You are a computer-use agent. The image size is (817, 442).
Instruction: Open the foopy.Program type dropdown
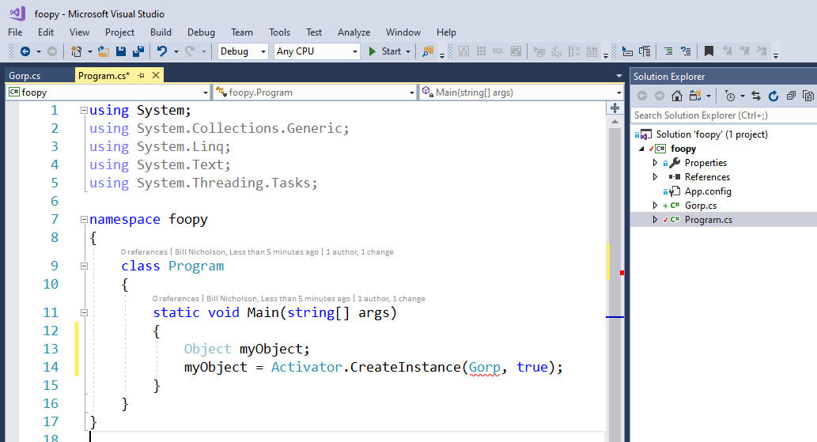coord(411,93)
